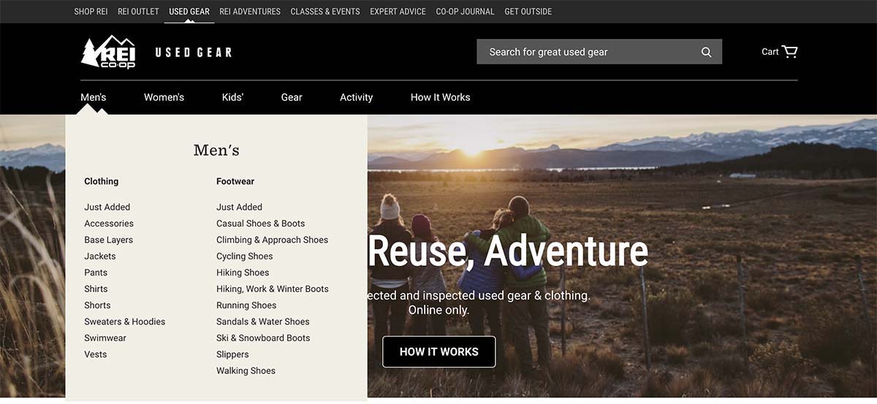The height and width of the screenshot is (404, 877).
Task: Select Running Shoes link
Action: (x=246, y=305)
